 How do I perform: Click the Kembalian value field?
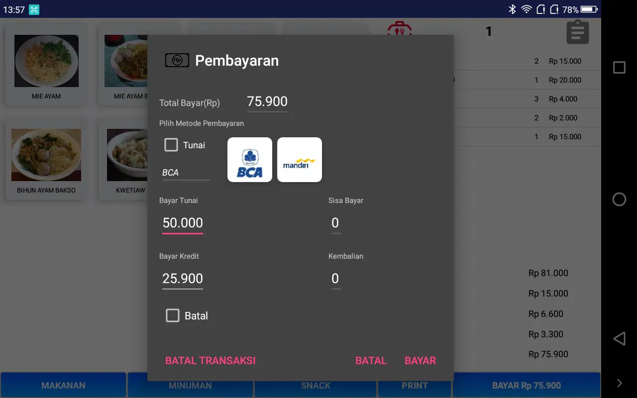335,279
